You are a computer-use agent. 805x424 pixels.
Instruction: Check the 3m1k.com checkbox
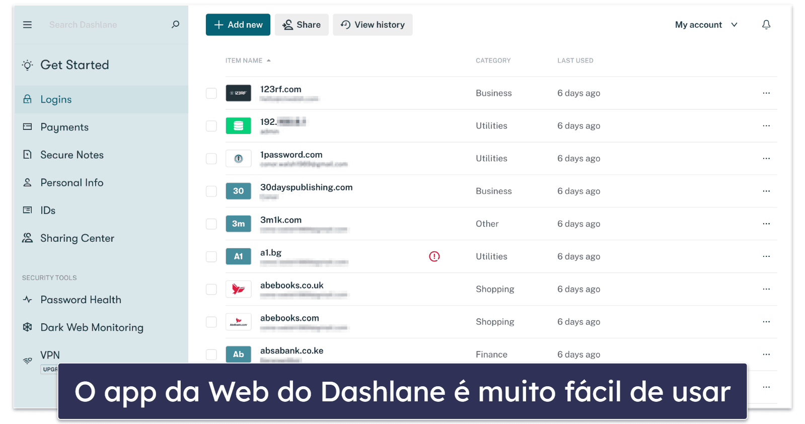point(211,224)
